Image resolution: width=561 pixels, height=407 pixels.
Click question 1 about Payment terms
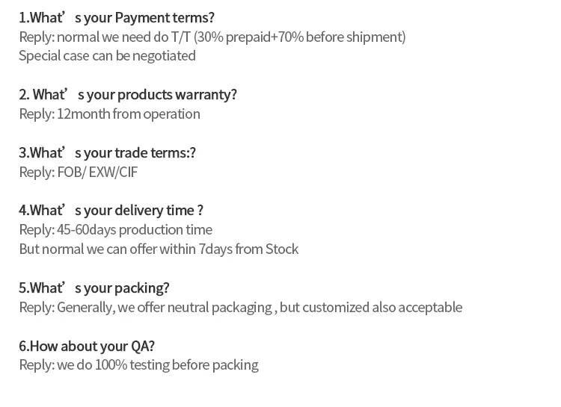coord(117,18)
